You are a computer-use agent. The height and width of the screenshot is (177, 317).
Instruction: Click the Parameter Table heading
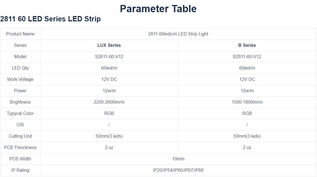(x=158, y=9)
